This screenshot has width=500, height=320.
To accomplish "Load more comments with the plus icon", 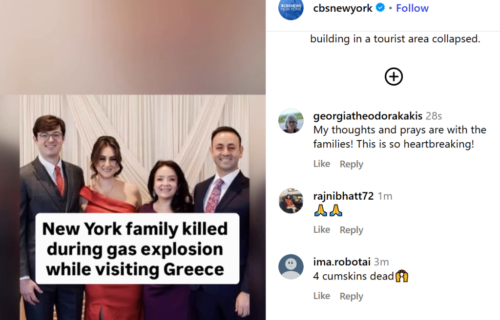I will point(394,76).
